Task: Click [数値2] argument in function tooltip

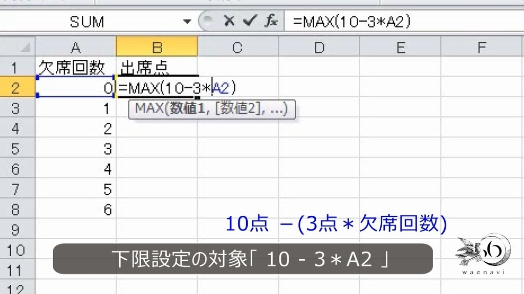Action: tap(237, 108)
